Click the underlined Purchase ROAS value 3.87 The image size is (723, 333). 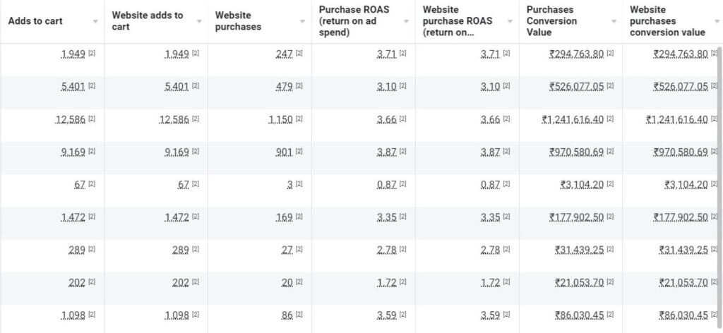387,152
